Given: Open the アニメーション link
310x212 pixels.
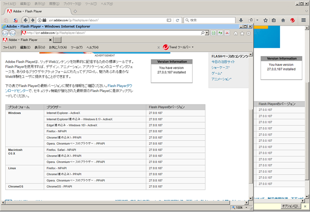Looking at the screenshot, I should (x=221, y=79).
